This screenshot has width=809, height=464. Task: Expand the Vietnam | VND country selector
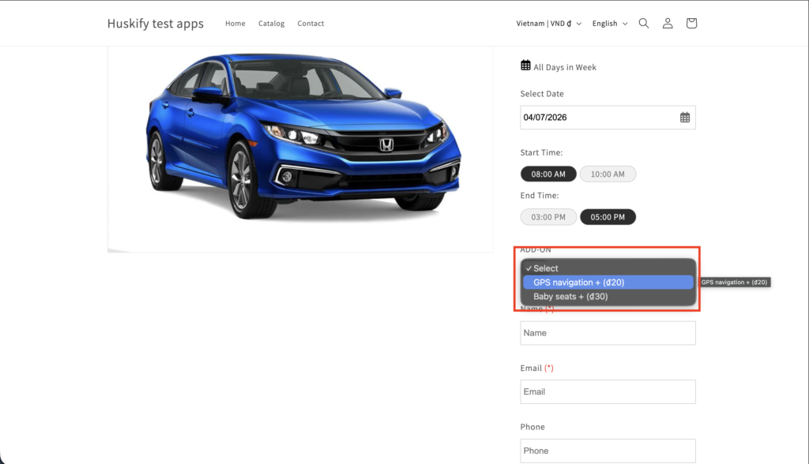tap(548, 24)
